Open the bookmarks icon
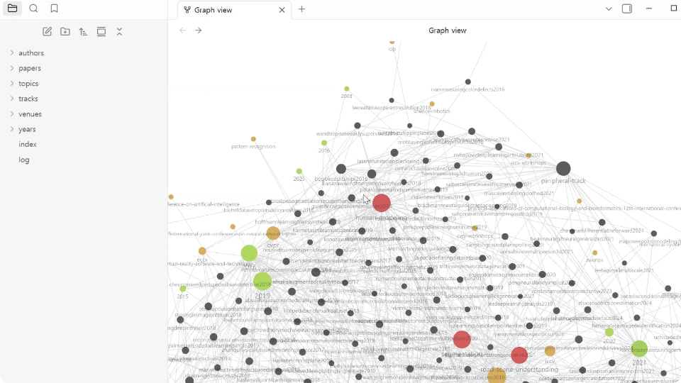Screen dimensions: 681x383 click(55, 9)
